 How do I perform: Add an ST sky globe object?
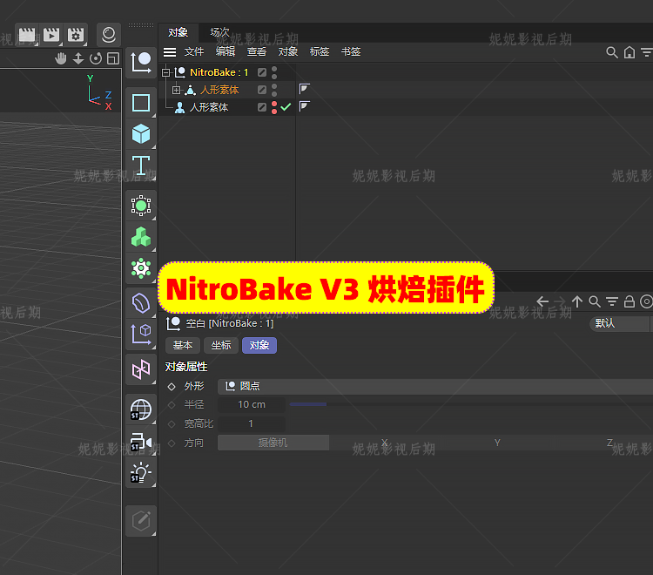tap(141, 409)
